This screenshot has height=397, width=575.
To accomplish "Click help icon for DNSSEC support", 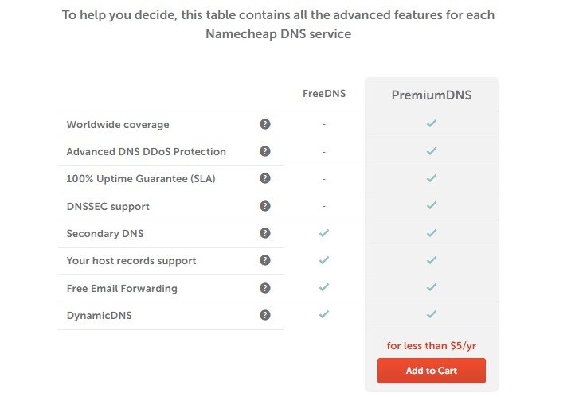I will [x=265, y=206].
